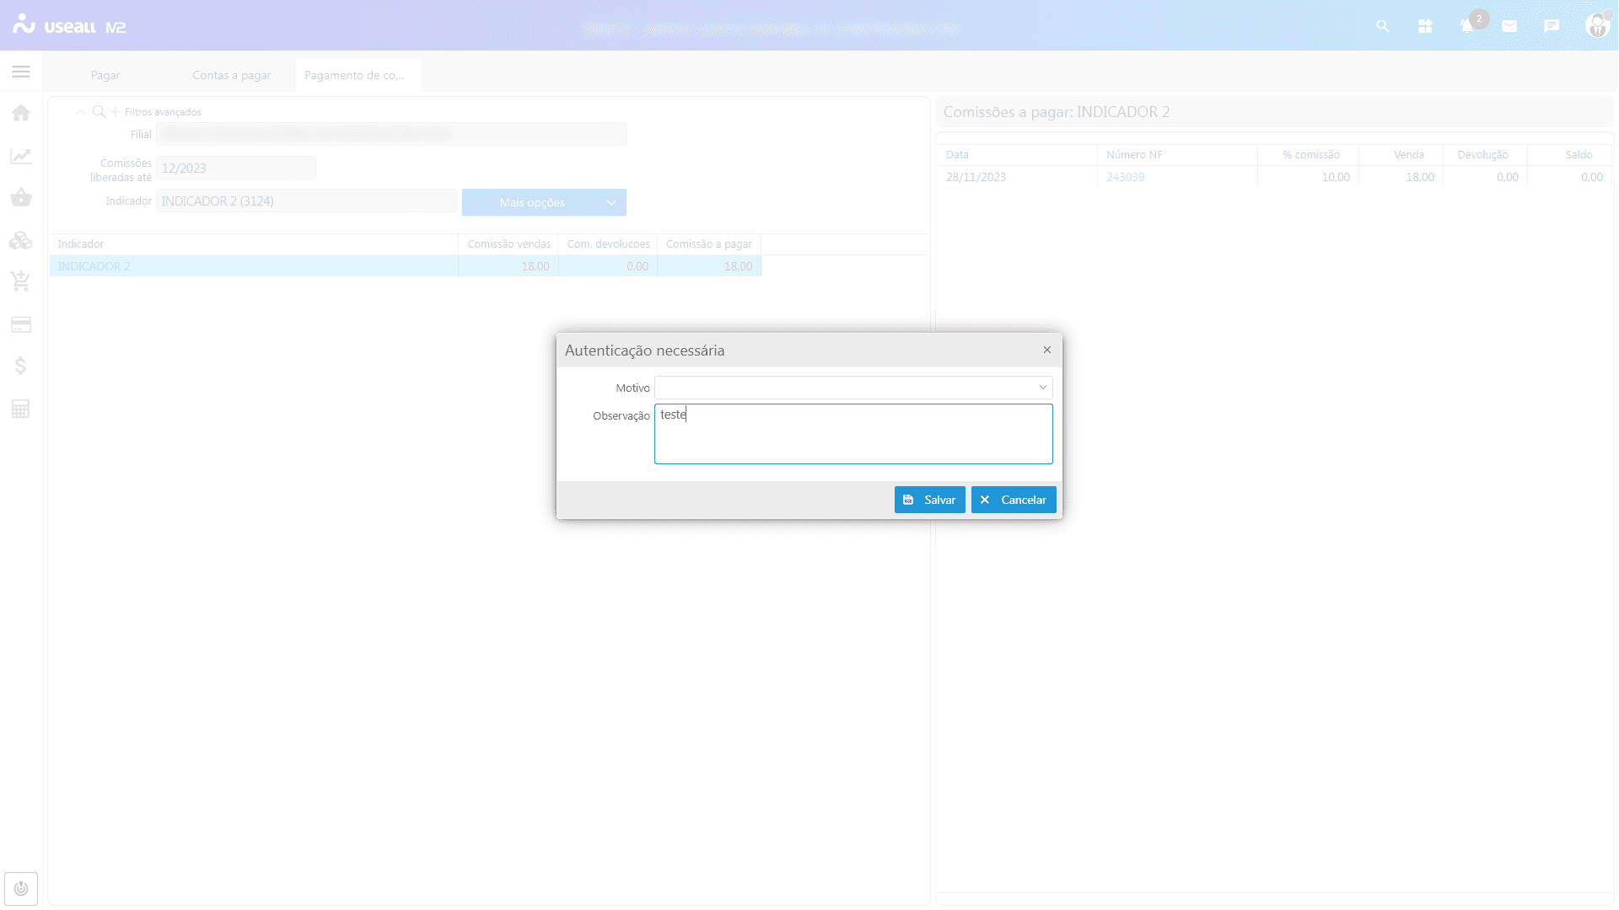Viewport: 1619px width, 910px height.
Task: Open invoice number 243039 link
Action: click(x=1125, y=177)
